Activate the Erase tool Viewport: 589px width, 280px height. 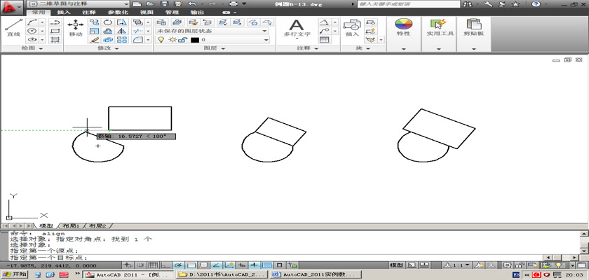[x=94, y=40]
